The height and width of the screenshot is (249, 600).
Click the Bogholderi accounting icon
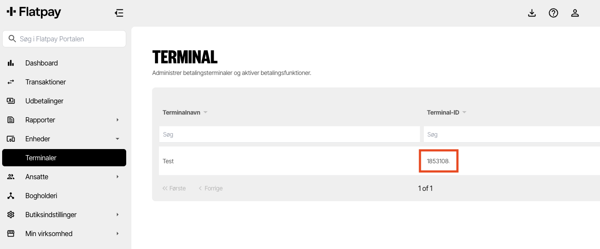(x=11, y=196)
